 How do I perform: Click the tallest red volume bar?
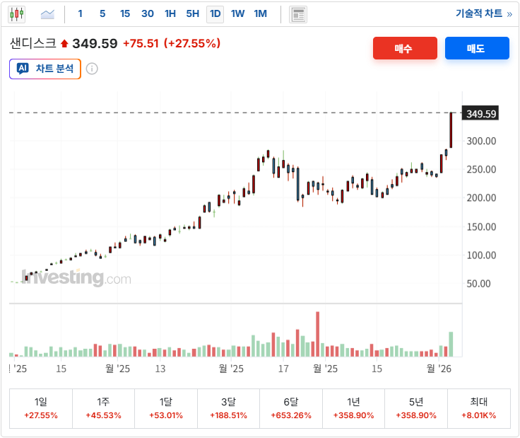[317, 334]
